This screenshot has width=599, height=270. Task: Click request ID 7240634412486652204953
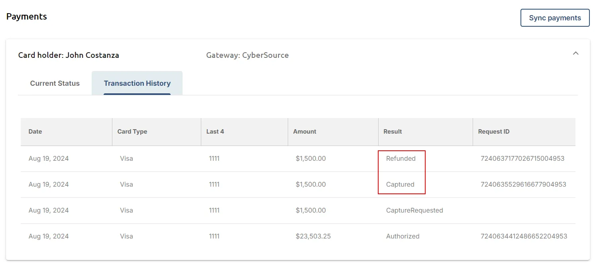[524, 236]
